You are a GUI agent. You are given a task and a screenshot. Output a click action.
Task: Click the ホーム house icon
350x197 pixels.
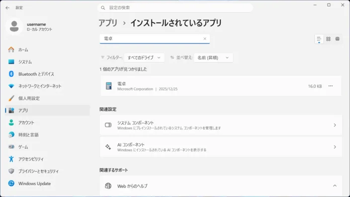(x=11, y=50)
